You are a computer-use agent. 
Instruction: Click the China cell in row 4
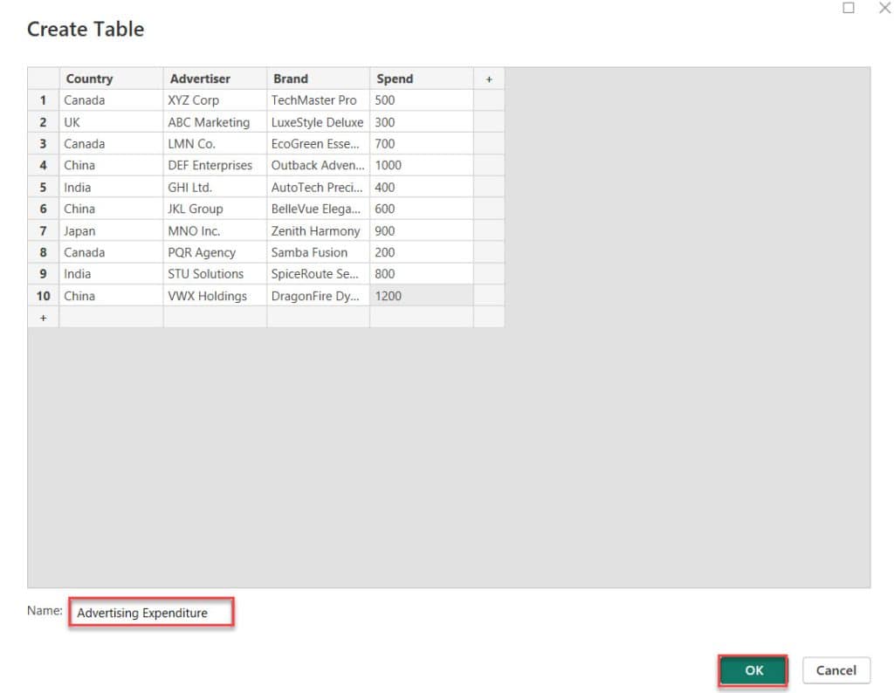(111, 165)
